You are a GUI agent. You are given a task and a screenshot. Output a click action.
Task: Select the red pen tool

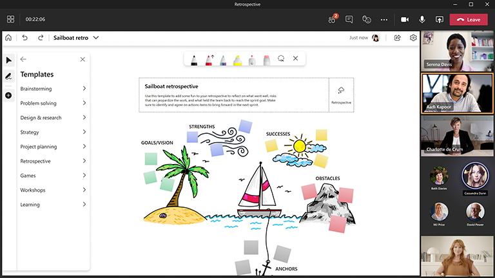(209, 59)
